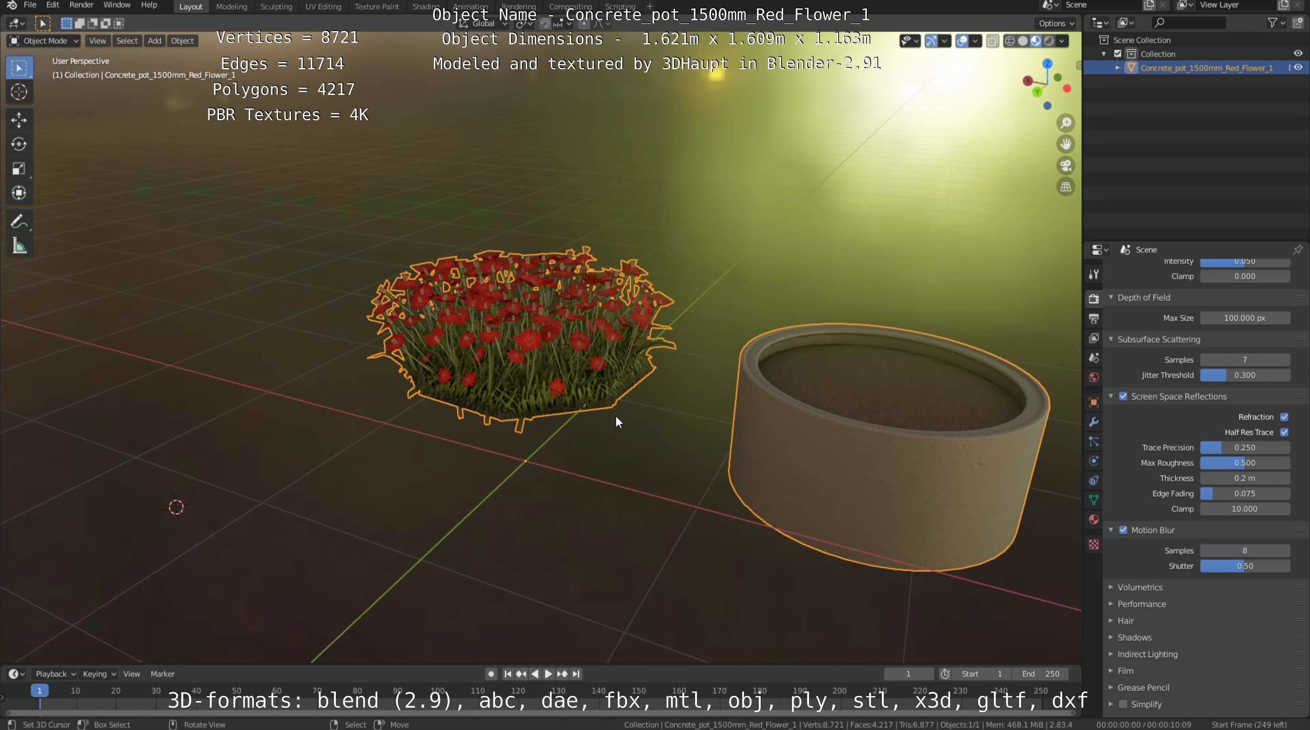Open the Keying dropdown
The width and height of the screenshot is (1310, 730).
coord(99,674)
